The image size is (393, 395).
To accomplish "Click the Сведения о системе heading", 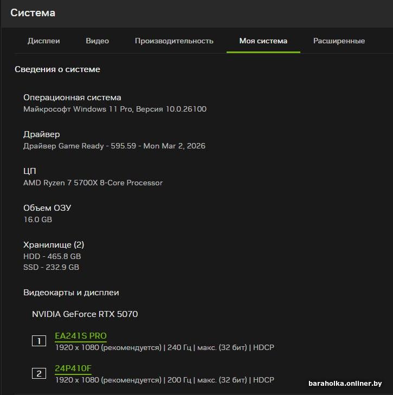I will click(57, 69).
